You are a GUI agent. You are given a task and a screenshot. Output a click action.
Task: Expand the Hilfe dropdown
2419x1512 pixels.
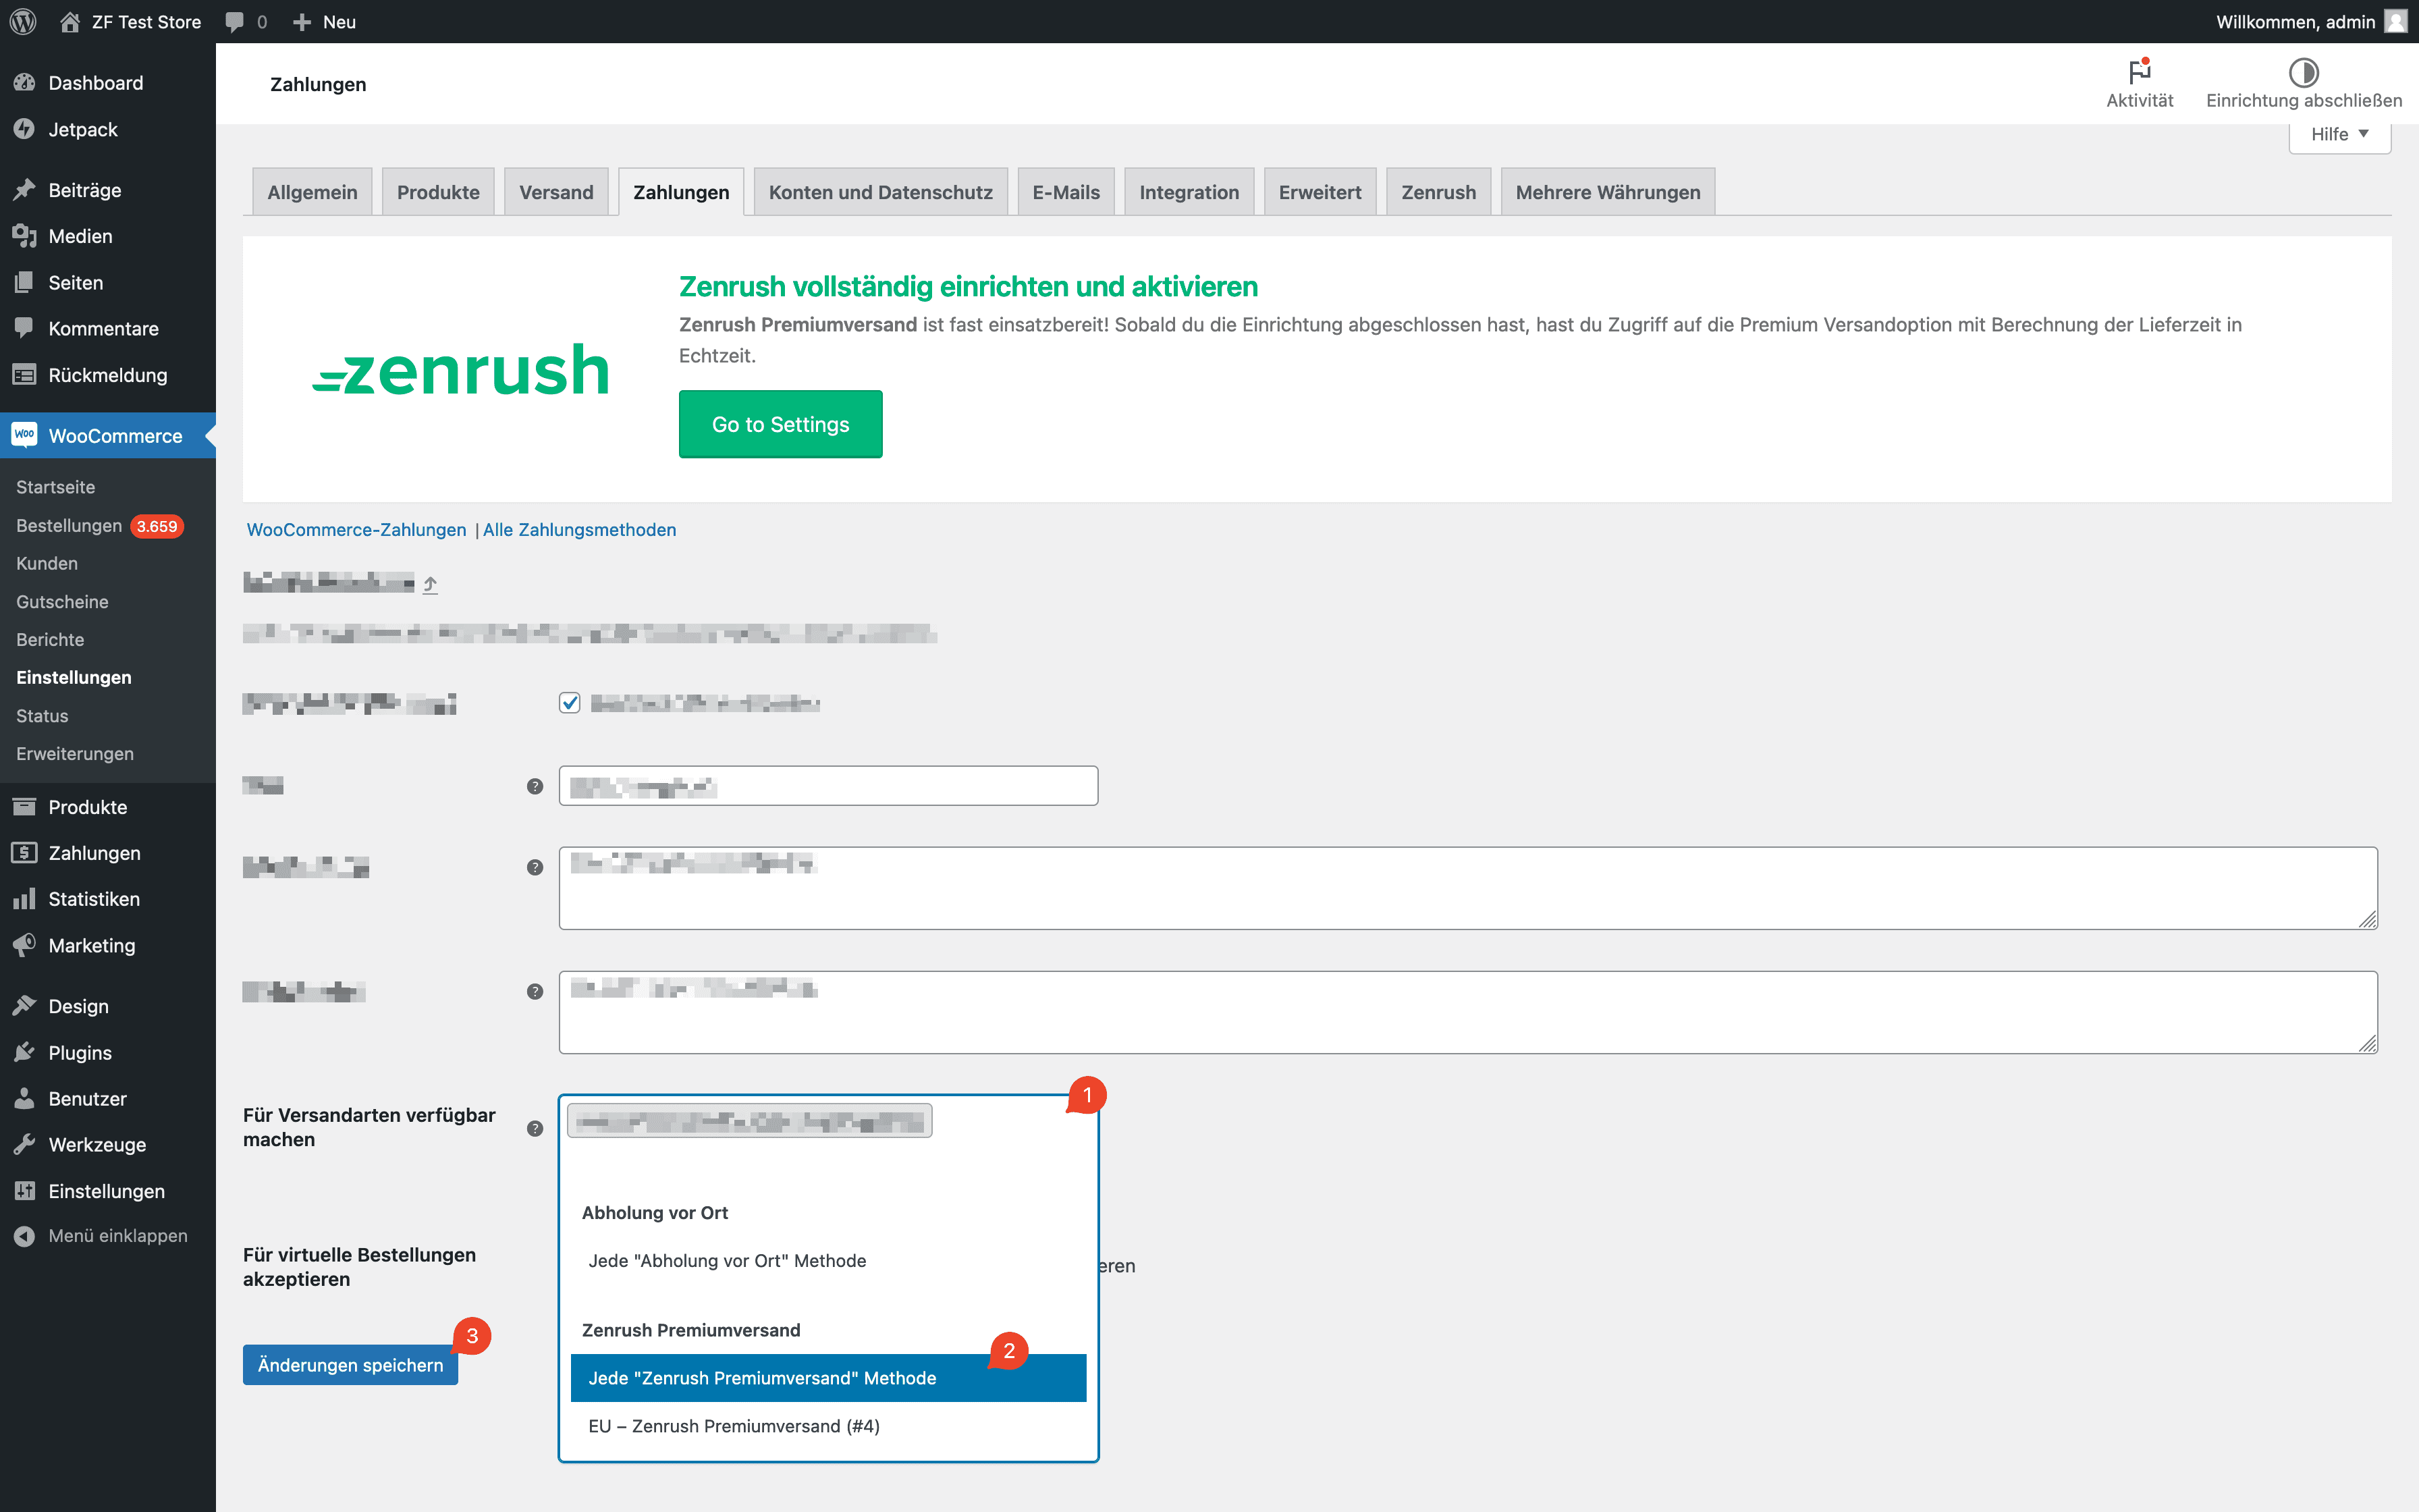2339,134
